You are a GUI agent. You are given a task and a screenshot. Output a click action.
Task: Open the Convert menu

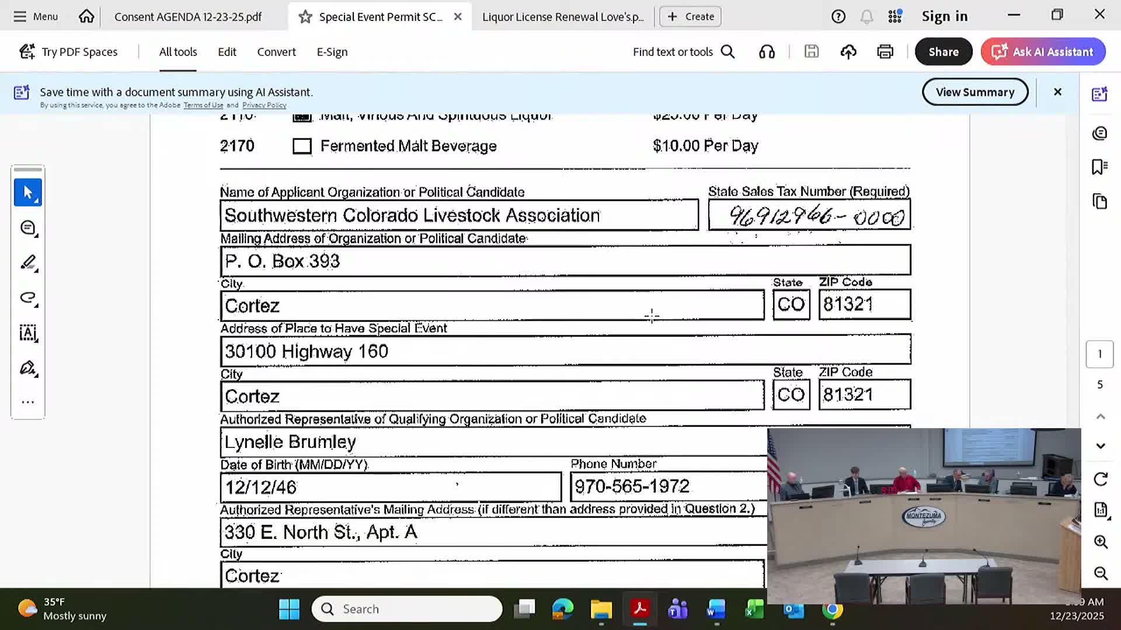coord(276,51)
